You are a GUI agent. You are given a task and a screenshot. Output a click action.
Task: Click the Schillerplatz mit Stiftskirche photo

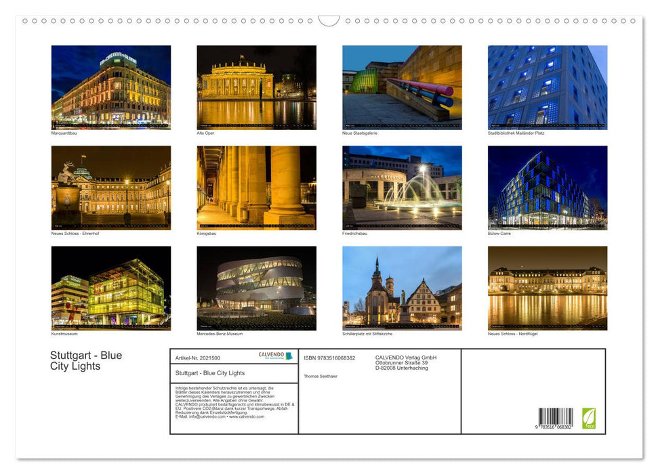click(x=401, y=287)
